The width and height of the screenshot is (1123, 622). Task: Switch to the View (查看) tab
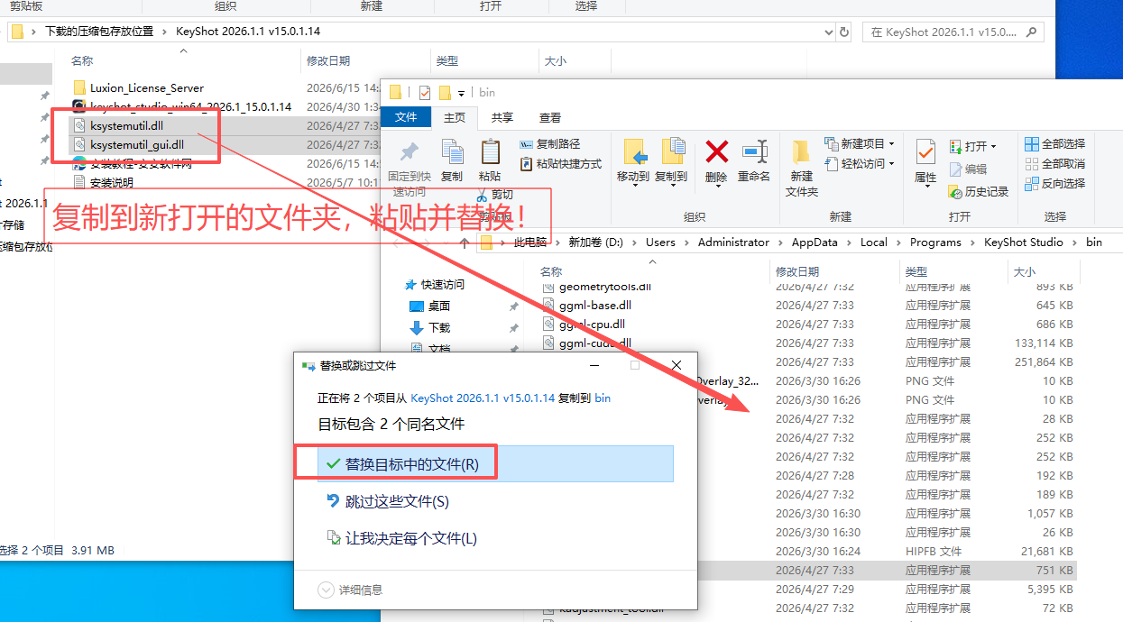(550, 117)
